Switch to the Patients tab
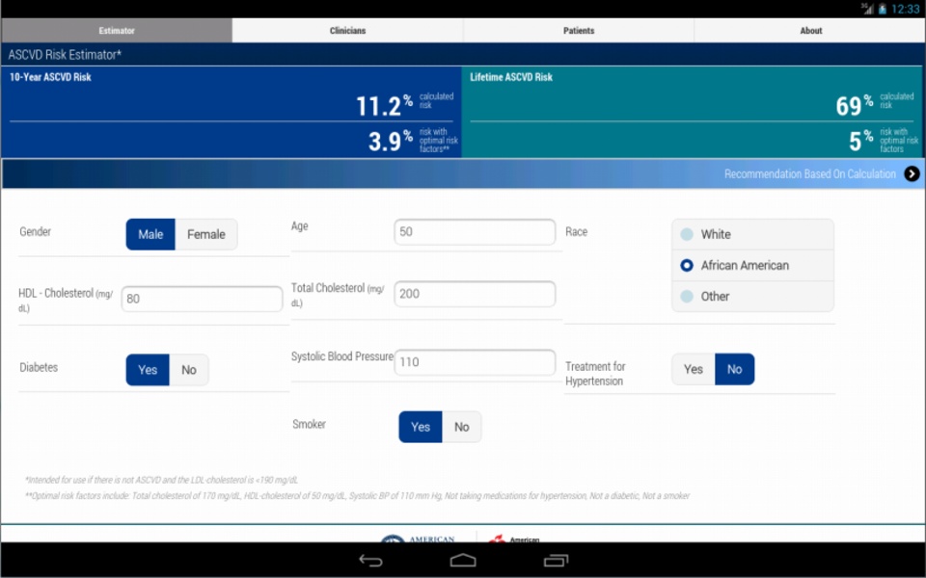 pyautogui.click(x=579, y=31)
